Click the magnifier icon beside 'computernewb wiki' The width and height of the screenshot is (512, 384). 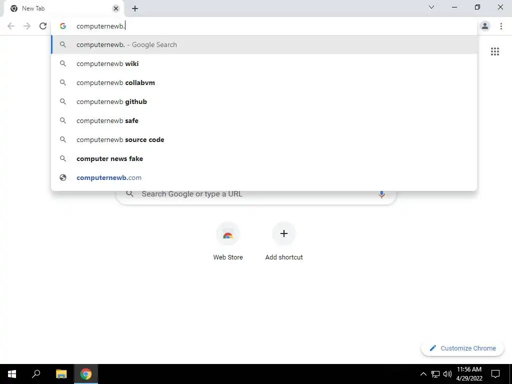click(x=63, y=63)
